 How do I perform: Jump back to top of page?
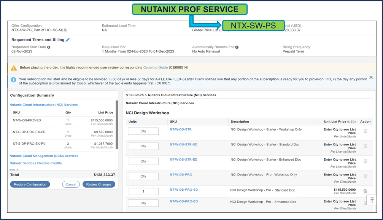click(x=372, y=201)
